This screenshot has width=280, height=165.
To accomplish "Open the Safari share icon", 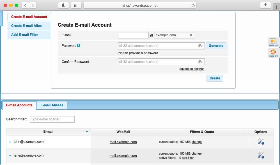I will point(265,5).
